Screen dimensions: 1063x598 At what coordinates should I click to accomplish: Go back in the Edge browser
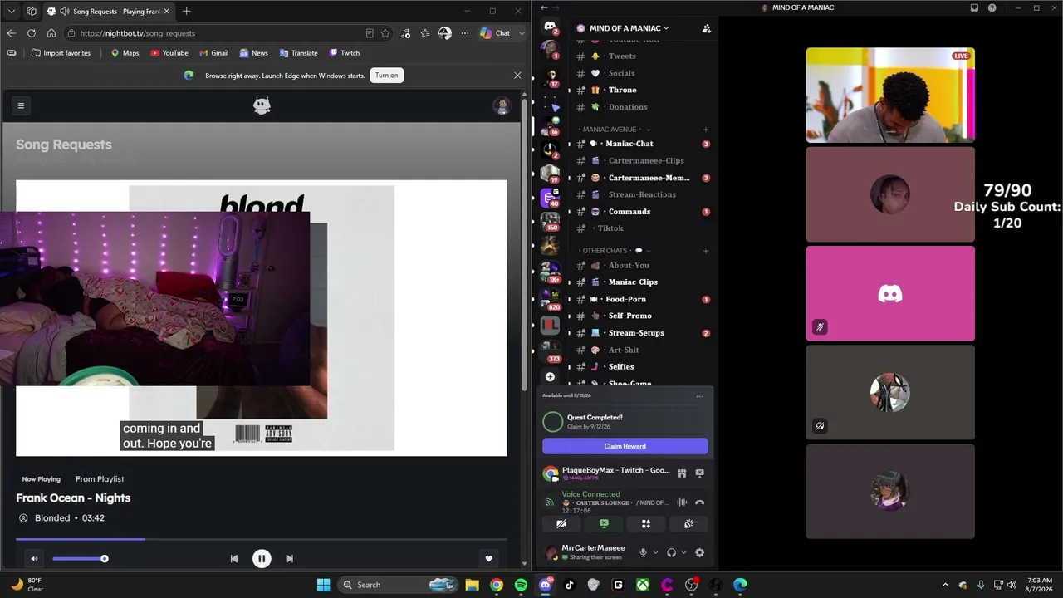pyautogui.click(x=12, y=33)
